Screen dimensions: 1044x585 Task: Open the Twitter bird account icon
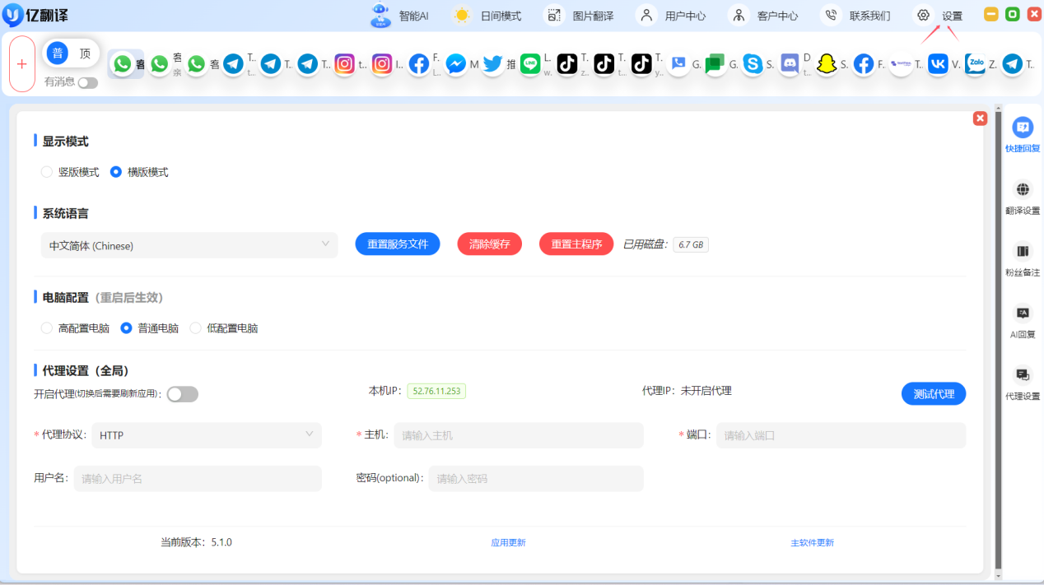click(x=492, y=64)
